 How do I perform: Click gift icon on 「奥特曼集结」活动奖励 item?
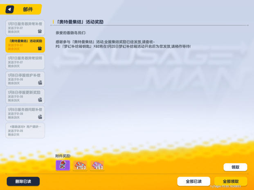coord(40,48)
